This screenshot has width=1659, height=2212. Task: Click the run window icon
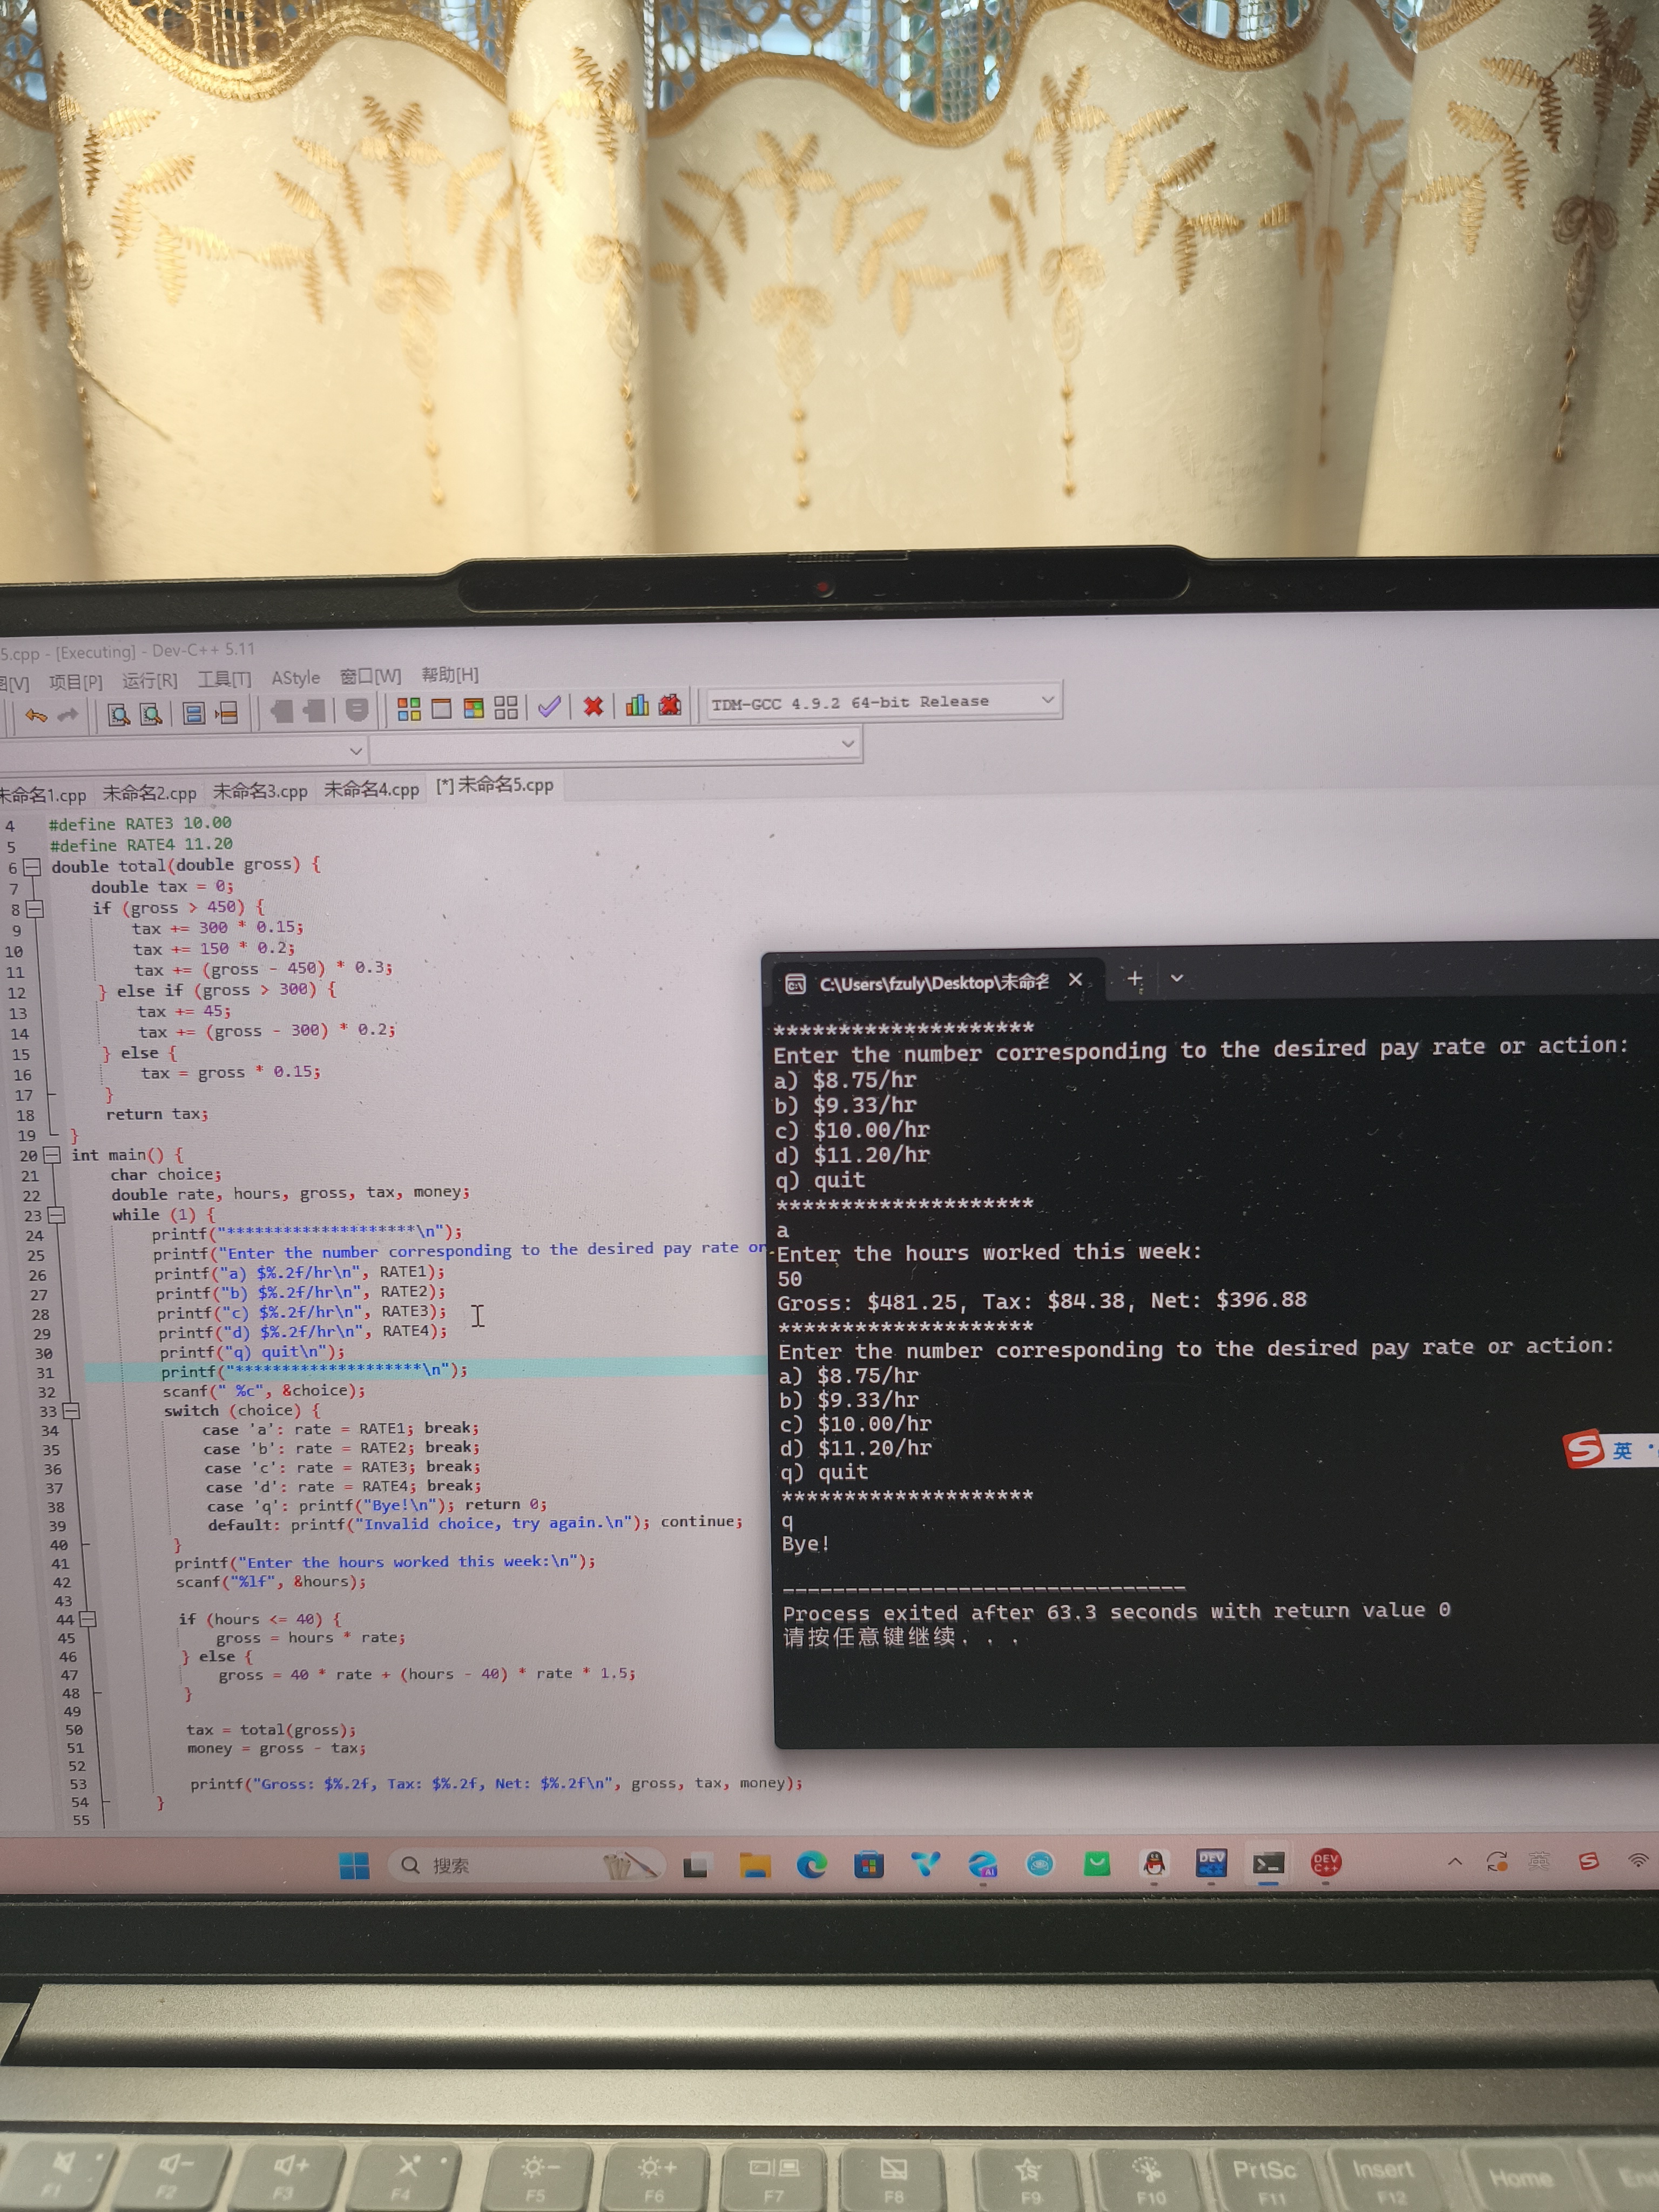coord(441,709)
